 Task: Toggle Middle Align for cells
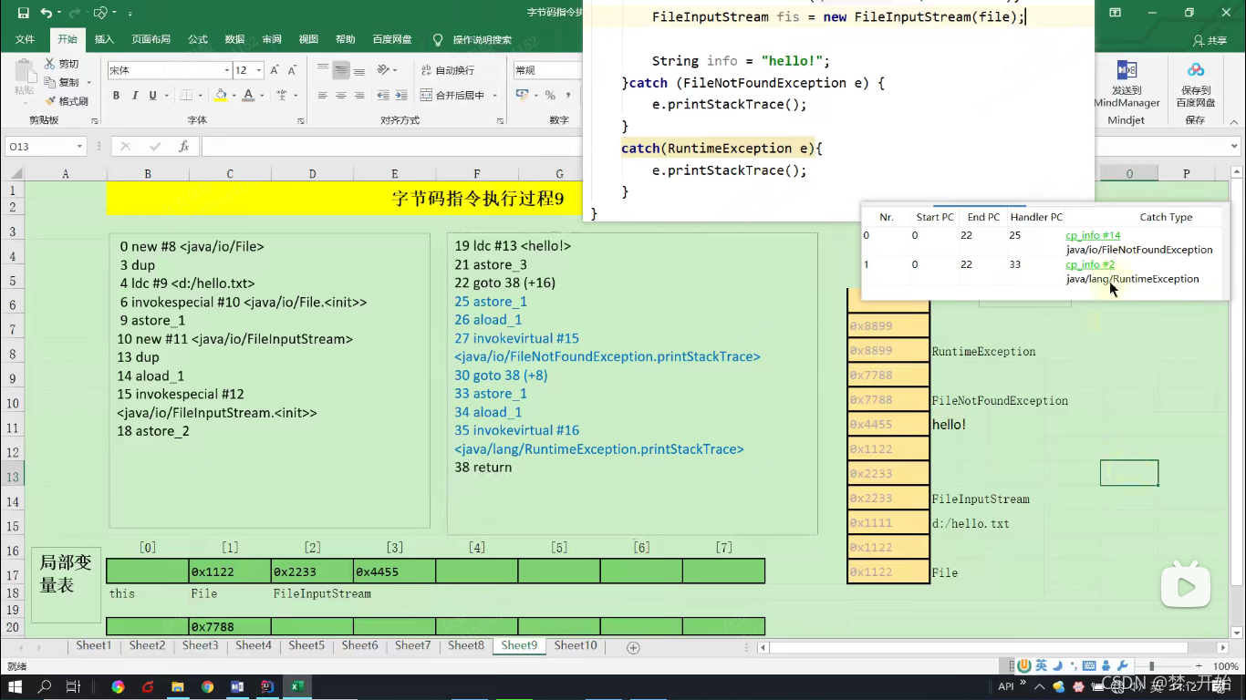[341, 70]
